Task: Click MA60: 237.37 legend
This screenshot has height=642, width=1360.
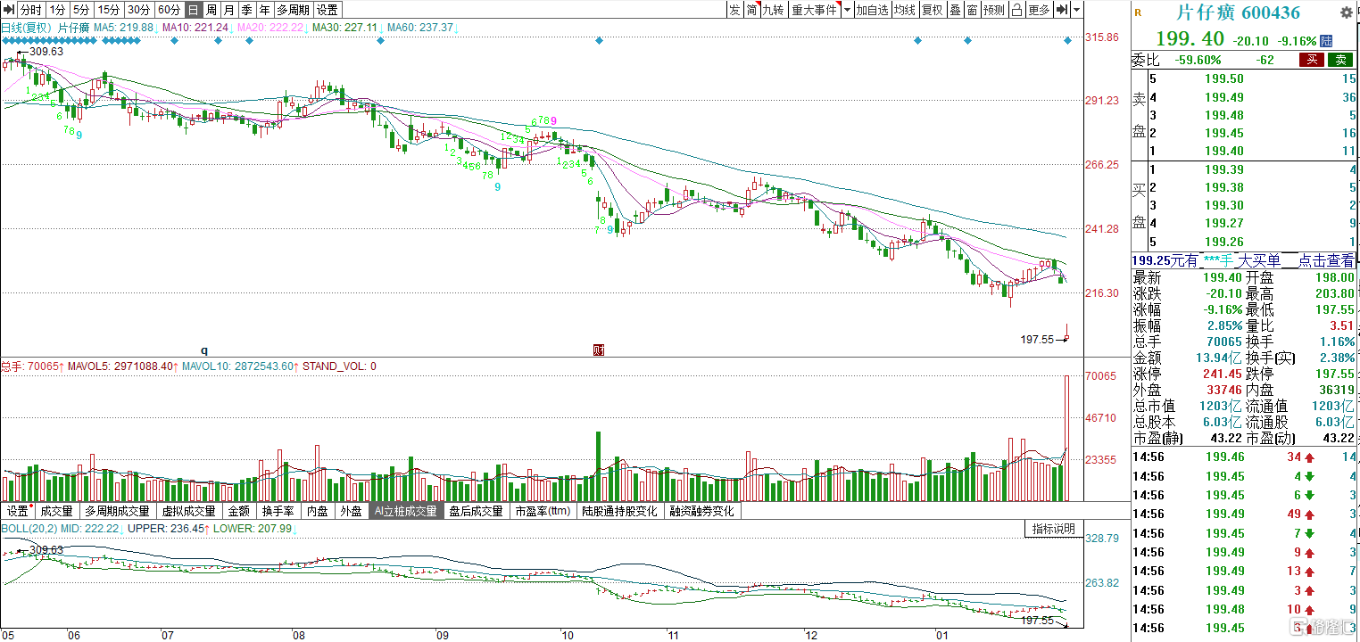Action: [422, 28]
